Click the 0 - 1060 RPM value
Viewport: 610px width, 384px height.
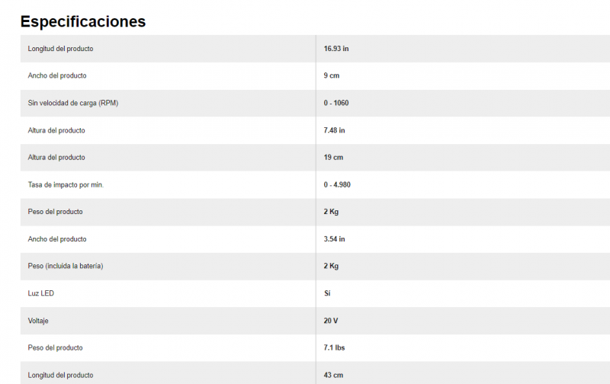336,103
